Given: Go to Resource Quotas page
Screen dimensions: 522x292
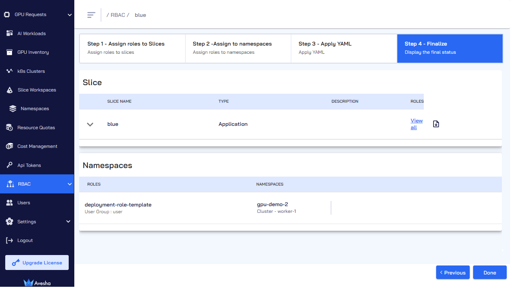Looking at the screenshot, I should 37,128.
